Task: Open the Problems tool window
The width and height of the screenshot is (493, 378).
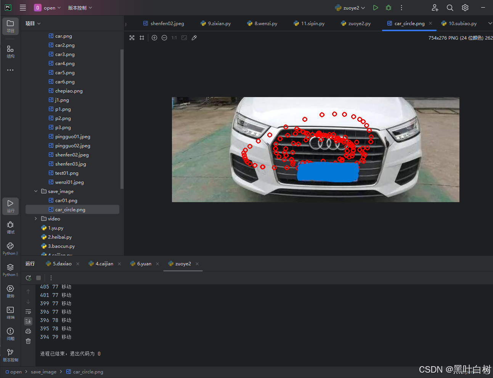Action: coord(10,334)
